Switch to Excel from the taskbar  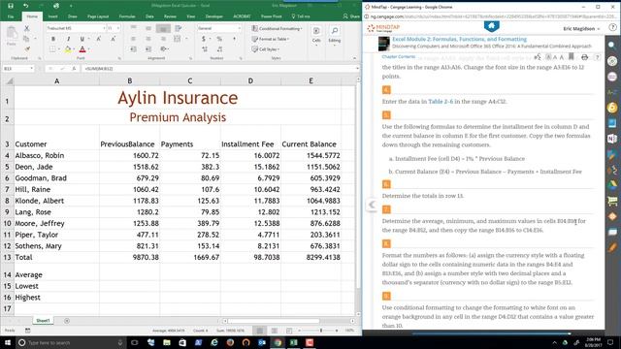click(x=294, y=342)
